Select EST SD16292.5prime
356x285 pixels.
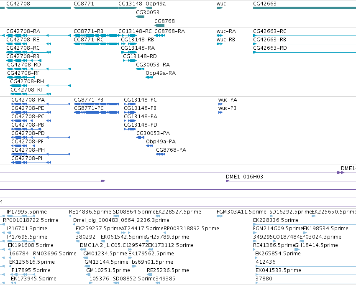(291, 212)
